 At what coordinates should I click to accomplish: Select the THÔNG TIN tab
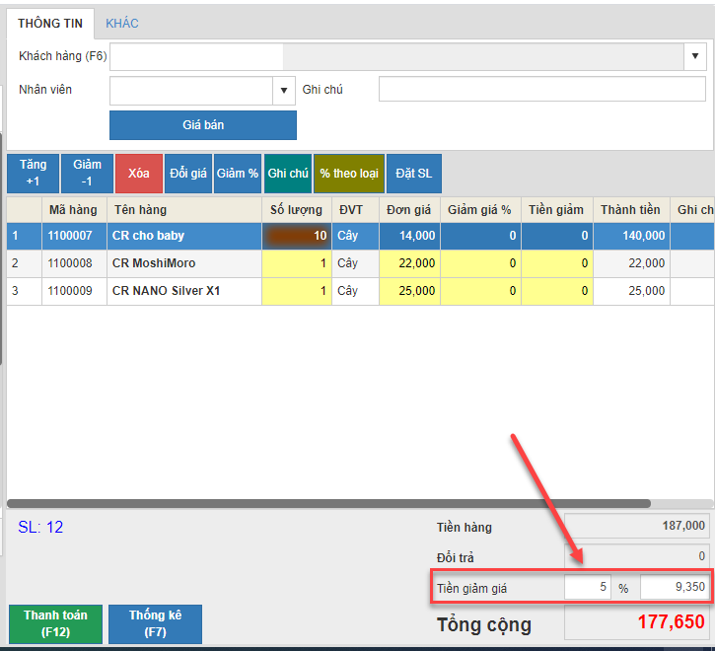tap(50, 23)
